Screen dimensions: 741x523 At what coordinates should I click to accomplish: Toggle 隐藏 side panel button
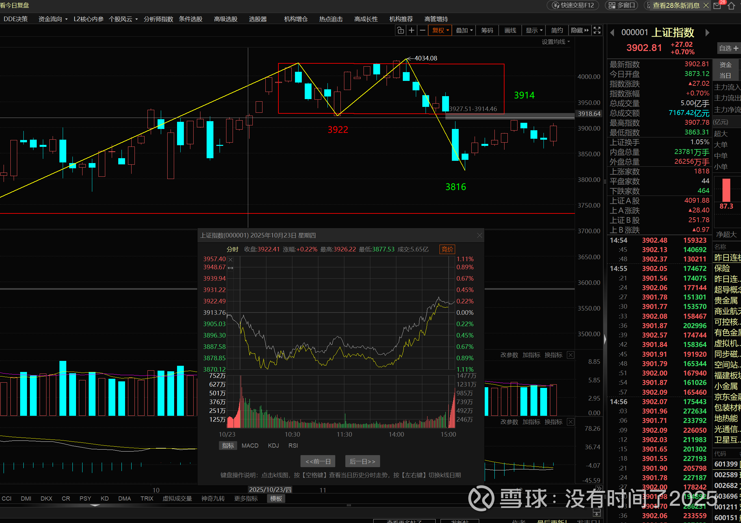580,30
